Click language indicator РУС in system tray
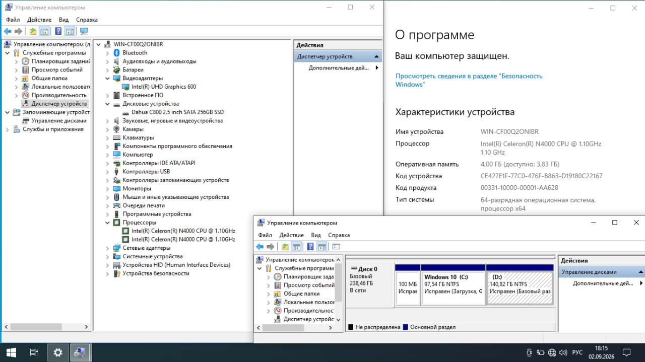This screenshot has height=362, width=645. [577, 352]
